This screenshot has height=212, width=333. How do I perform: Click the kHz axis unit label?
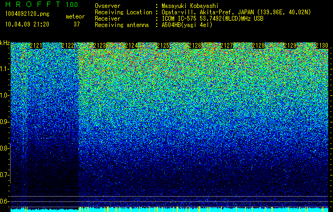(x=5, y=43)
